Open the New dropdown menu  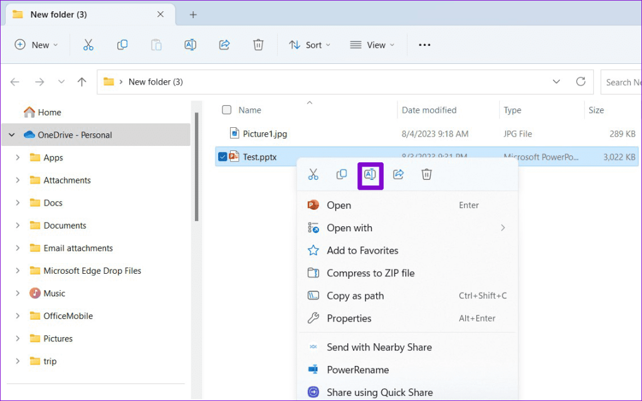pos(36,44)
